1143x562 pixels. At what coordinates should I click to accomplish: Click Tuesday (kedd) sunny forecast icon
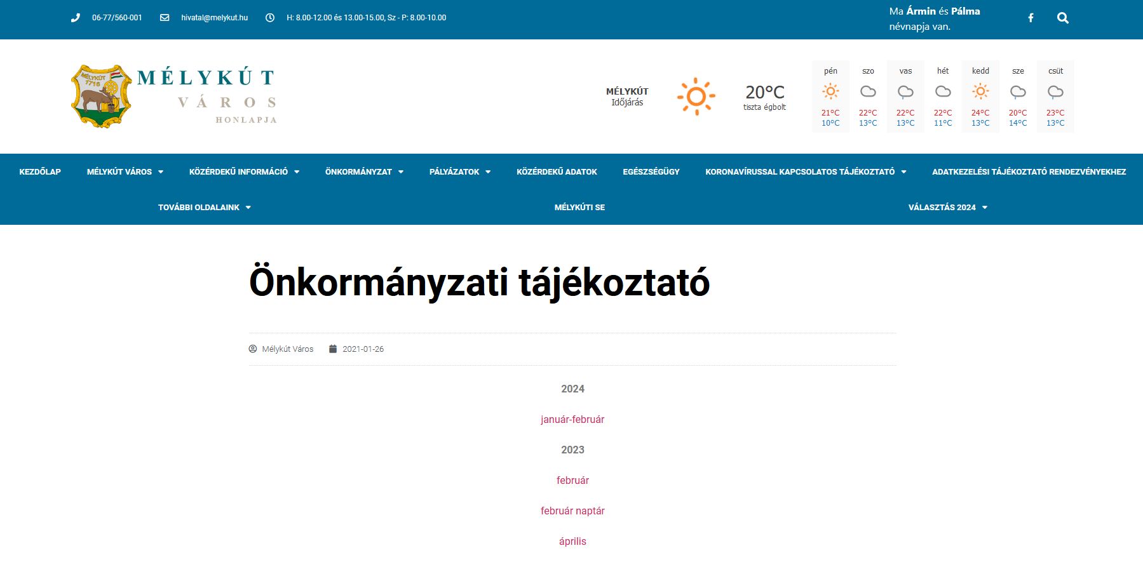click(x=980, y=91)
